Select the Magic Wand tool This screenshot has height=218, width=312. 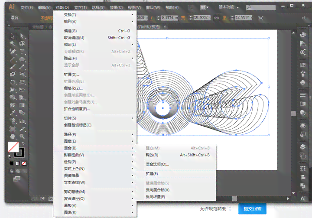13,43
